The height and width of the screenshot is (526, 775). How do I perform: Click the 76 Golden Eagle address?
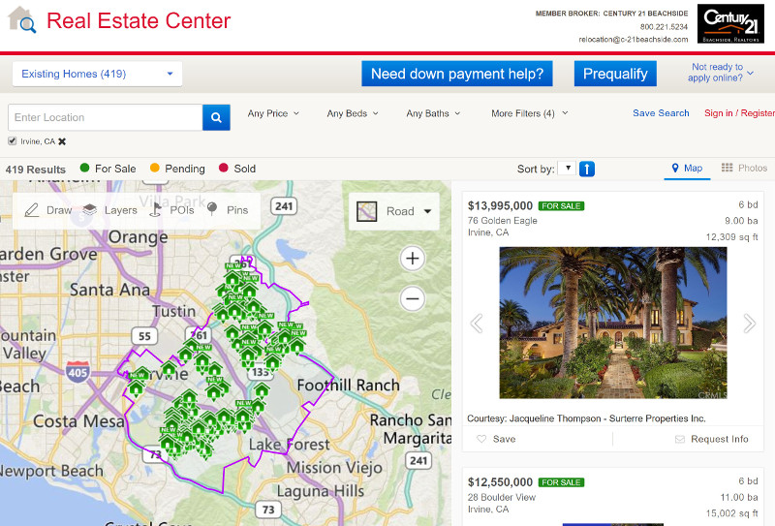pyautogui.click(x=502, y=221)
